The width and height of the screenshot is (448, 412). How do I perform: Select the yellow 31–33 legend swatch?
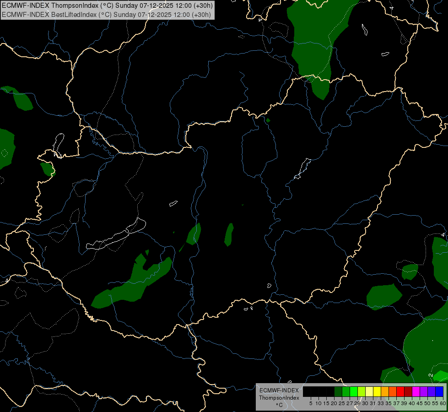[377, 391]
